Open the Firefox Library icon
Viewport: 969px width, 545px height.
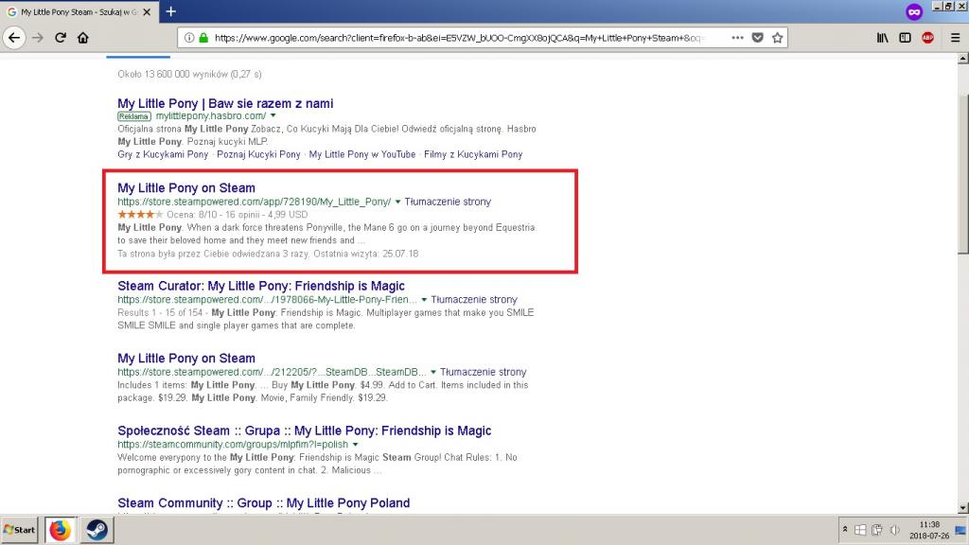pos(882,38)
